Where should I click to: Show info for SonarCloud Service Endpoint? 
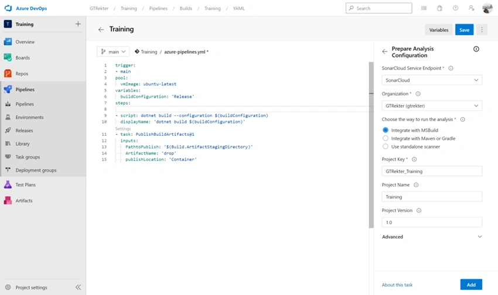451,68
